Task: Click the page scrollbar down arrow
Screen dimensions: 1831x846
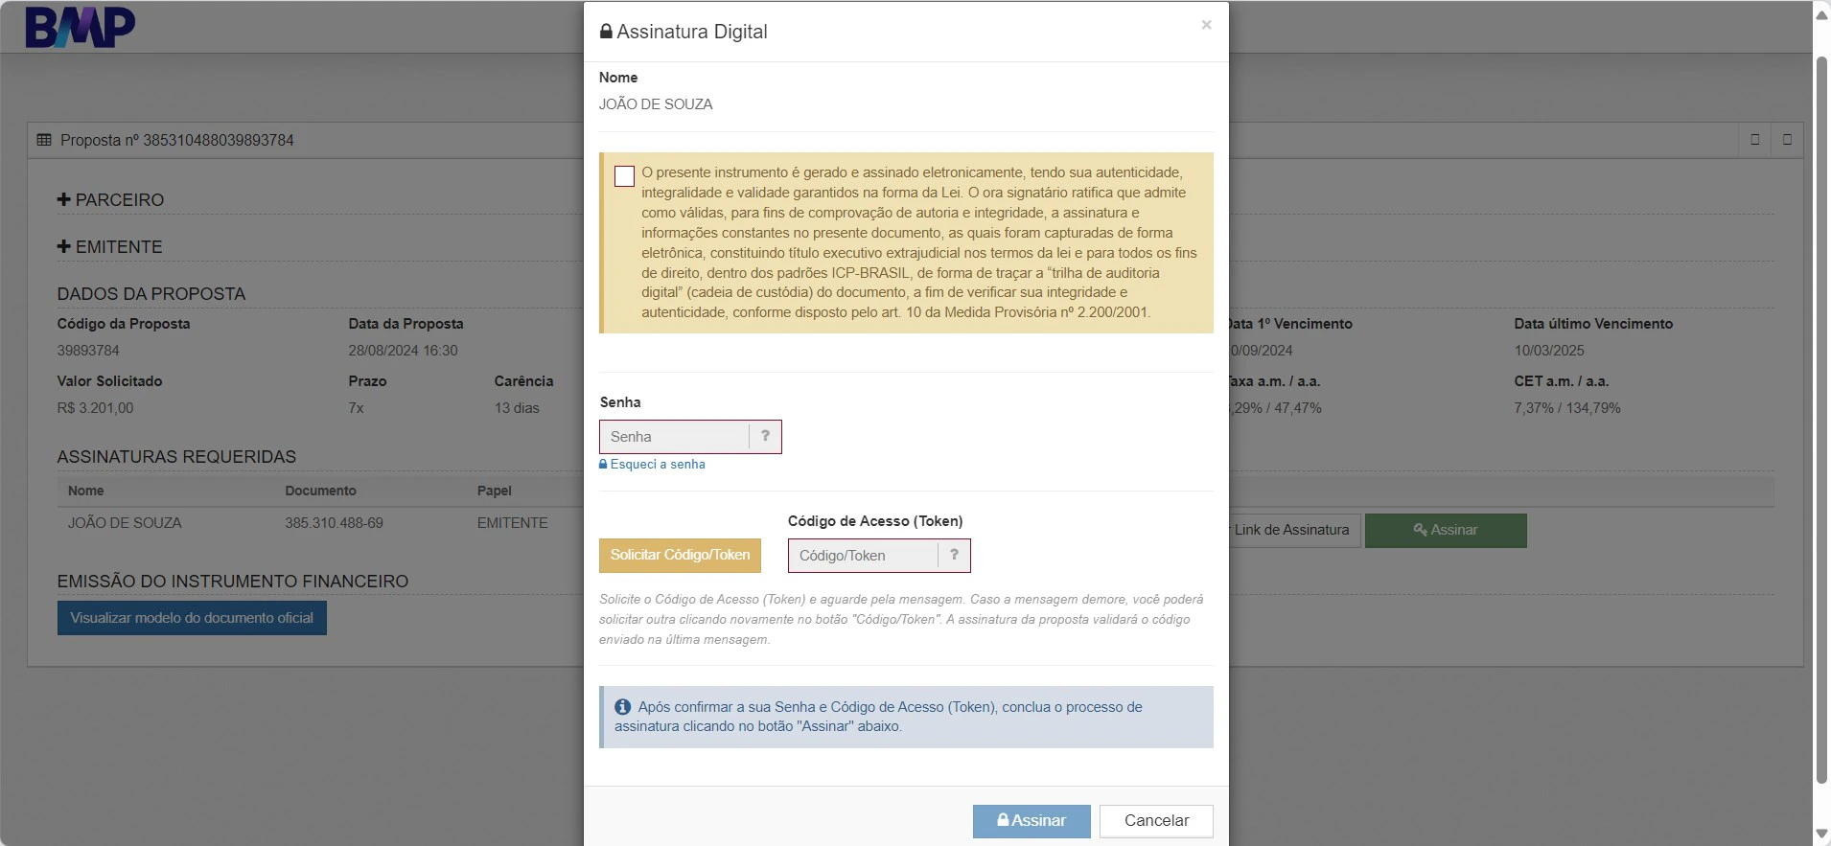Action: point(1821,834)
